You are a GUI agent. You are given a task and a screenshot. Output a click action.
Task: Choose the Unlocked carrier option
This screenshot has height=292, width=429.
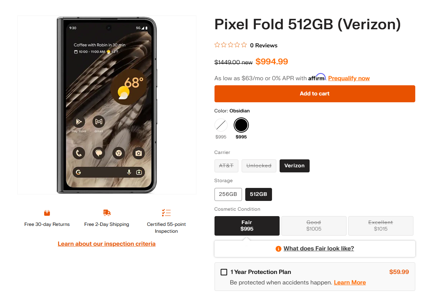(x=259, y=166)
